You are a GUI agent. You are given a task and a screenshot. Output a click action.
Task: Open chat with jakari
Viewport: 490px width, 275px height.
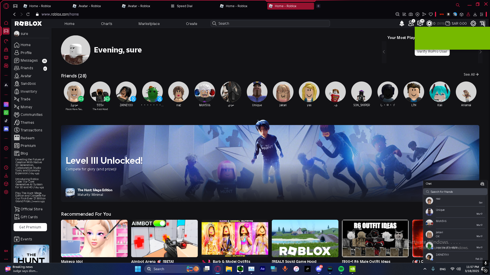coord(455,234)
